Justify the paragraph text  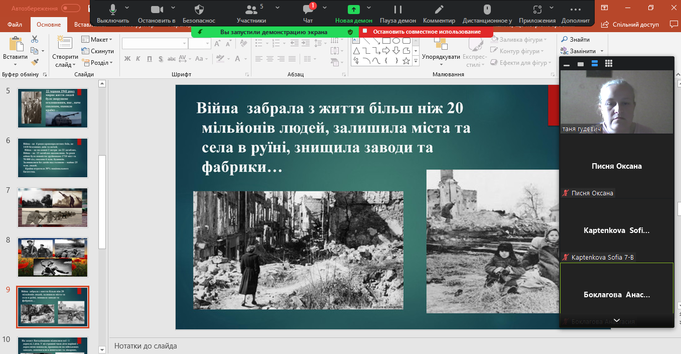[x=293, y=59]
